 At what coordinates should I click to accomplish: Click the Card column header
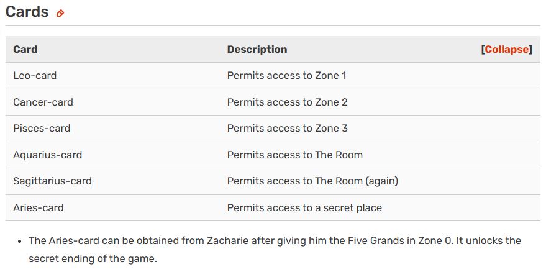click(25, 50)
